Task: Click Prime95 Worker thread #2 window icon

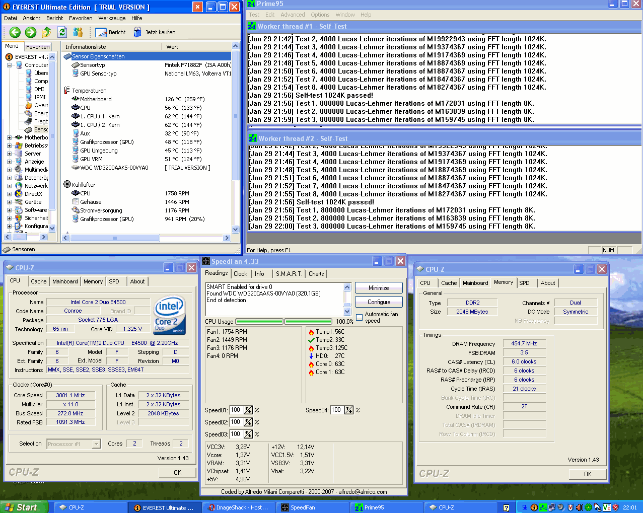Action: (x=253, y=138)
